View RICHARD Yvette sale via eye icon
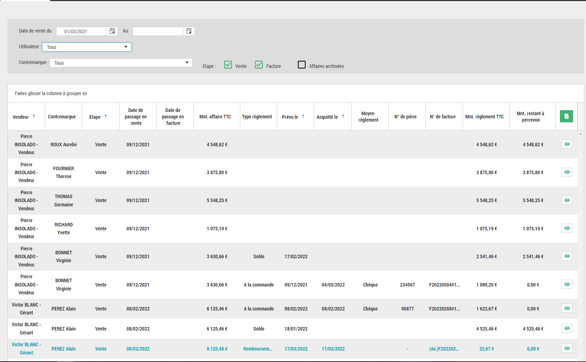This screenshot has width=586, height=362. [567, 228]
